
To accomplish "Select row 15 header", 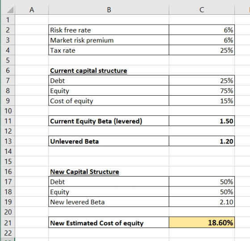I will click(x=8, y=161).
